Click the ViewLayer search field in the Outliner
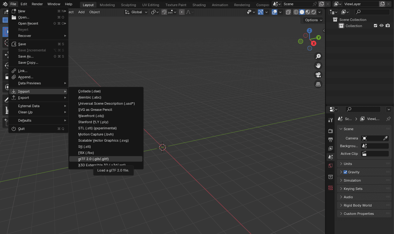The height and width of the screenshot is (234, 394). [372, 12]
